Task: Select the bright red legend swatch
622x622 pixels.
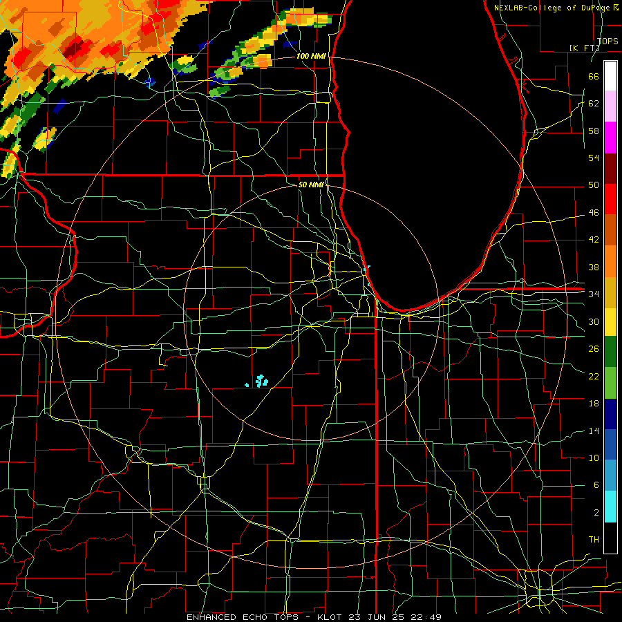Action: click(x=610, y=199)
